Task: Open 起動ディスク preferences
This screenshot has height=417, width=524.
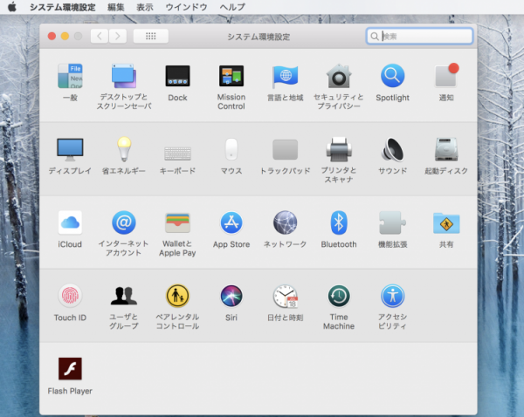Action: [446, 149]
